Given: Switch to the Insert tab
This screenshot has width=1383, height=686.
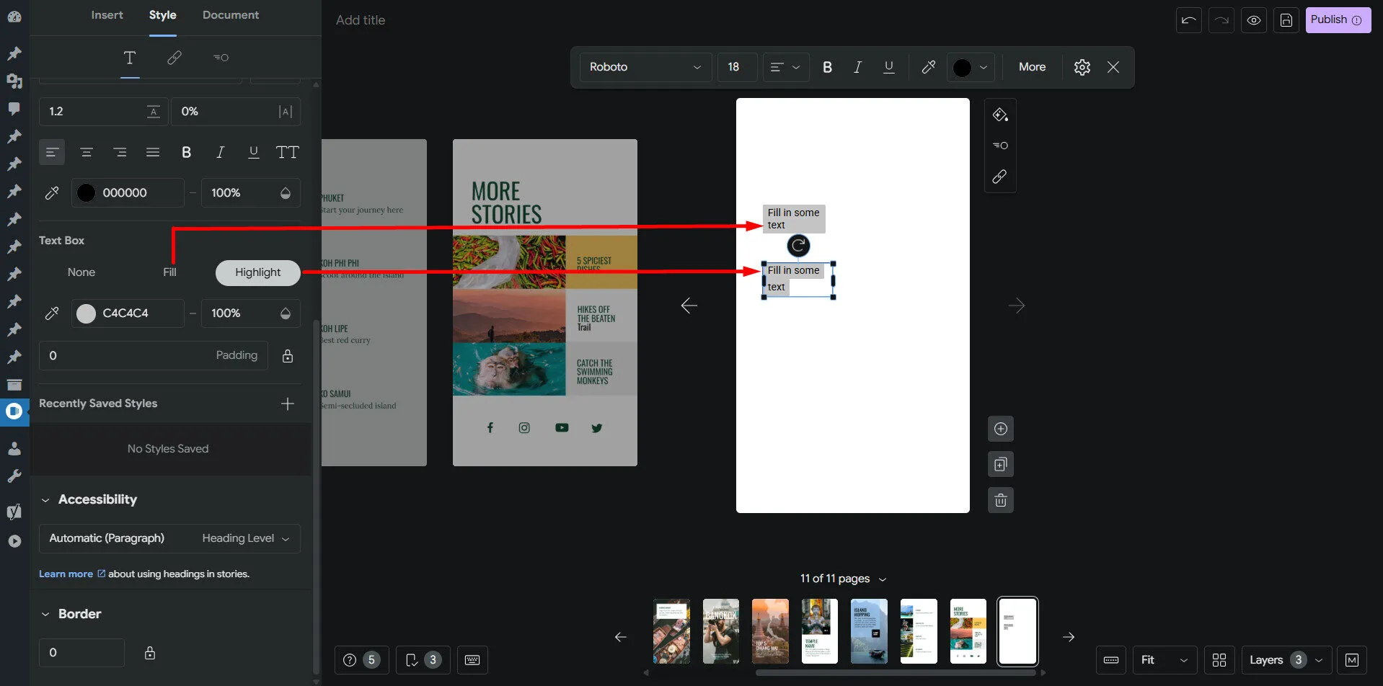Looking at the screenshot, I should 107,15.
